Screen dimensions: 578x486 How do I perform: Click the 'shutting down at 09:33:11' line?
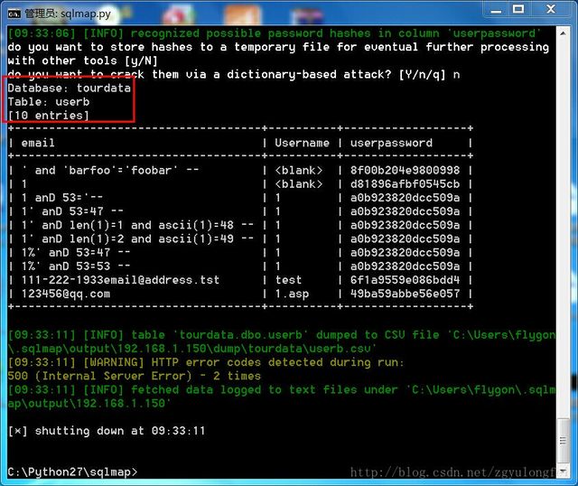click(107, 431)
